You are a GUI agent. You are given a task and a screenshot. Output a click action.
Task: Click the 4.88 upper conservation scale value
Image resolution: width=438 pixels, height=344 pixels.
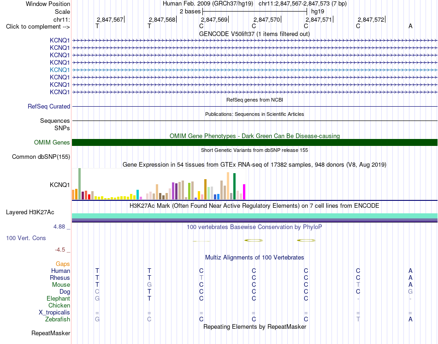59,227
